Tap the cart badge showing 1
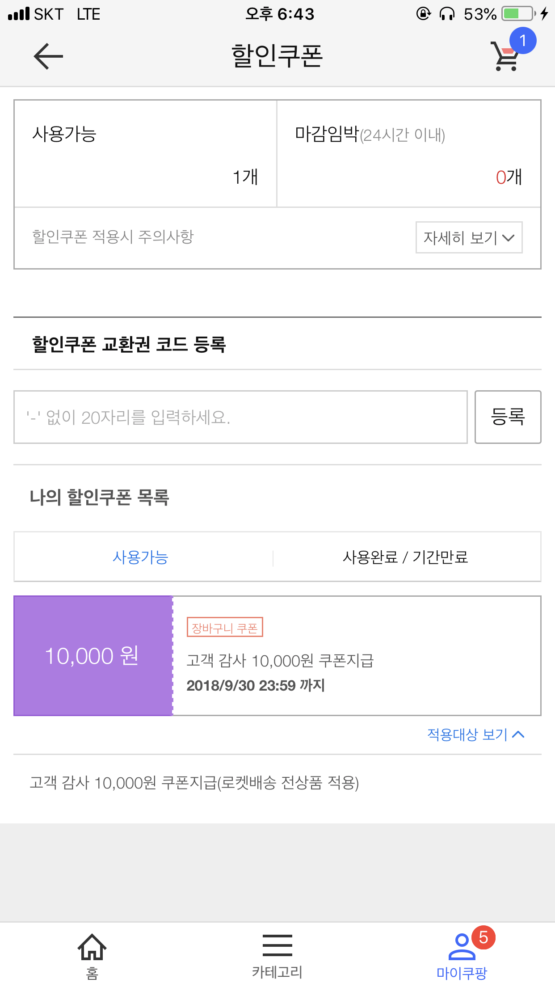 [522, 41]
